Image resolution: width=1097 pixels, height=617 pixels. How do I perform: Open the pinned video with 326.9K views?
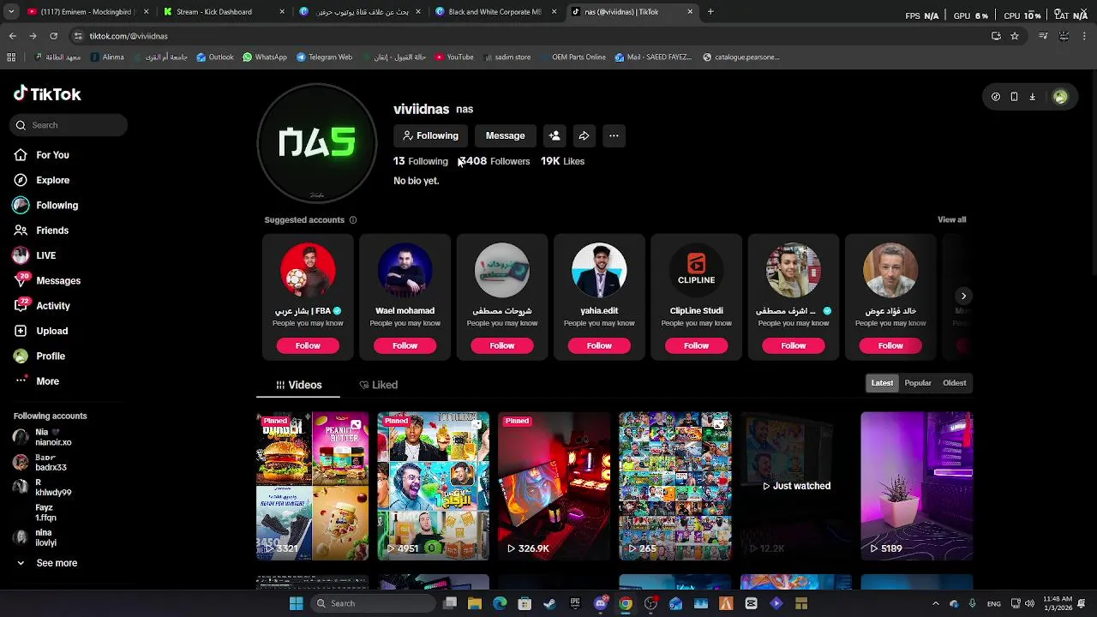click(554, 486)
